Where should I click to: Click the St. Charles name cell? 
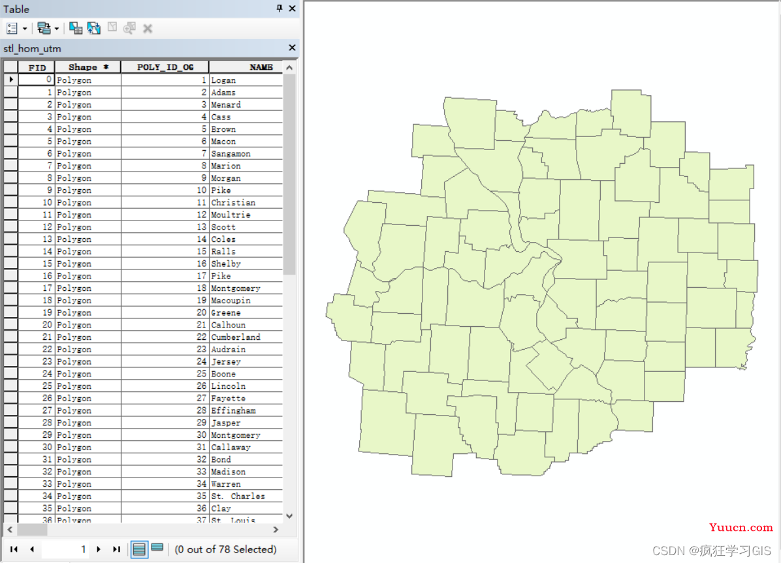tap(246, 496)
